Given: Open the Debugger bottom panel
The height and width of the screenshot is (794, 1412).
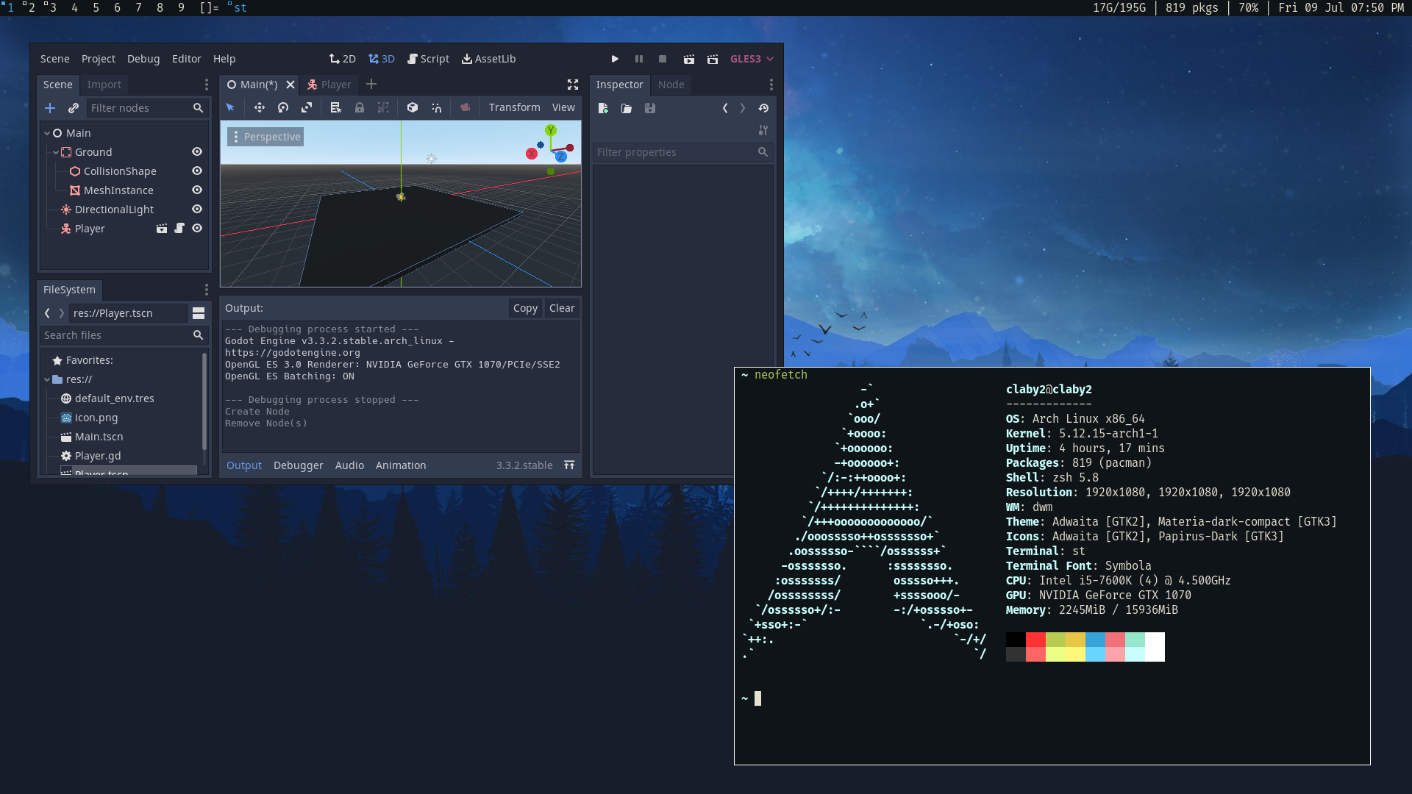Looking at the screenshot, I should 298,465.
